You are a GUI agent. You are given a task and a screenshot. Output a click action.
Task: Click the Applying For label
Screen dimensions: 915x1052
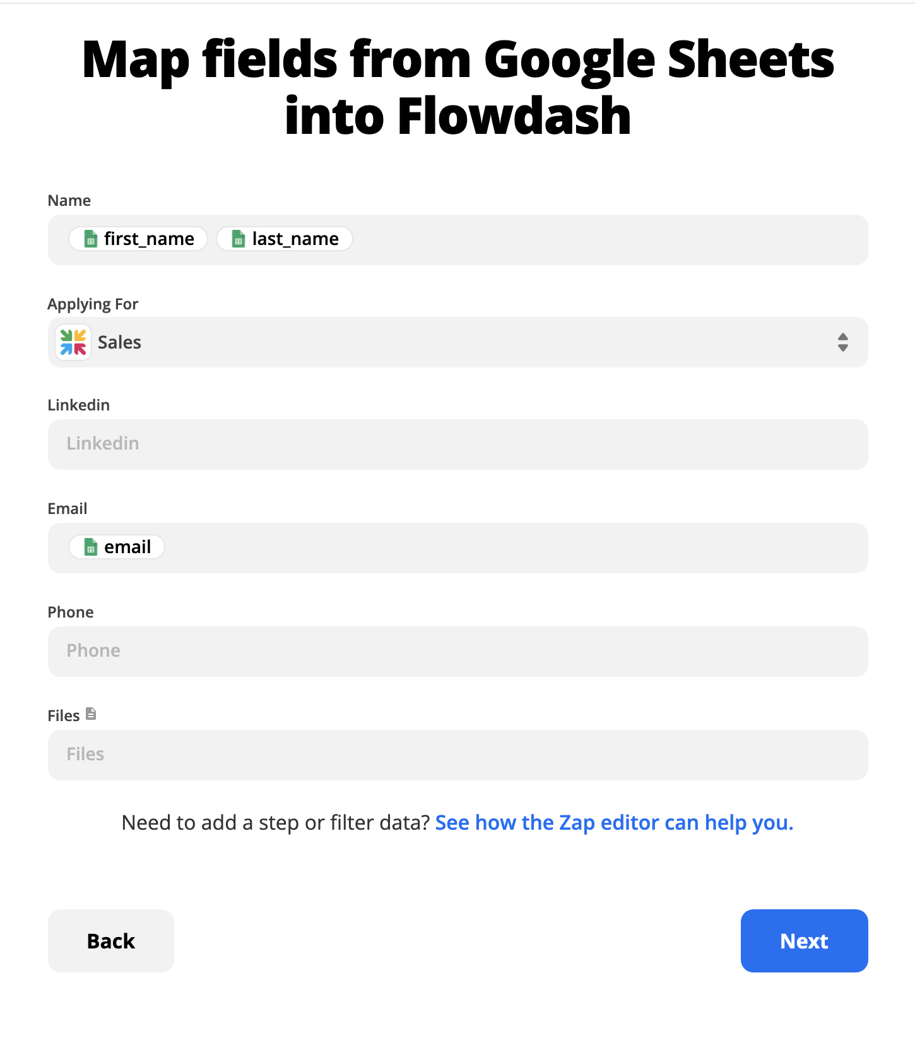point(93,304)
